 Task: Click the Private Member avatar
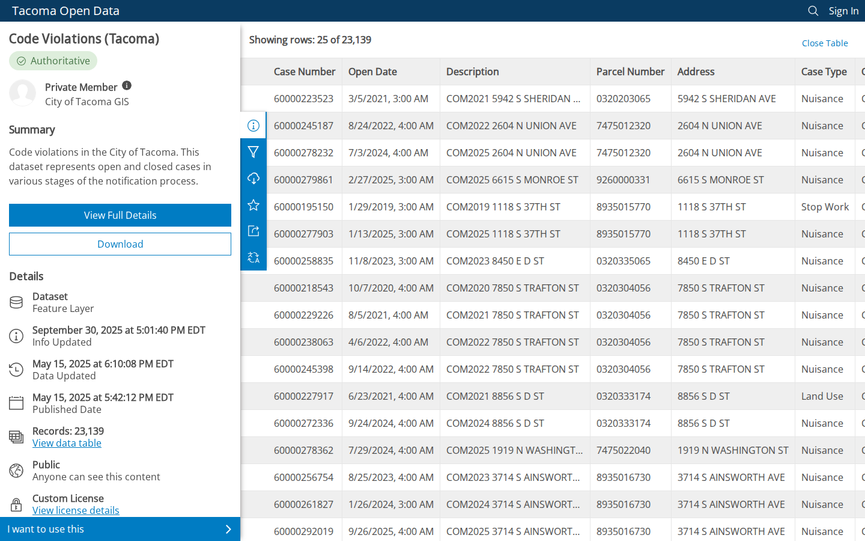click(22, 93)
